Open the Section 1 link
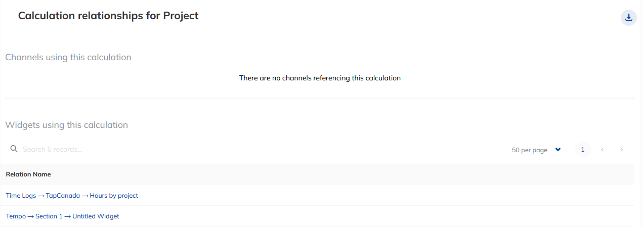Screen dimensions: 642x227 click(x=49, y=216)
